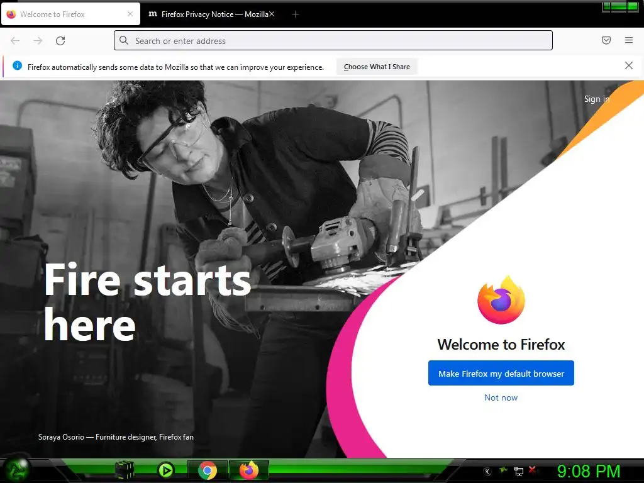Click the Sign in link
Viewport: 644px width, 483px height.
pos(596,99)
